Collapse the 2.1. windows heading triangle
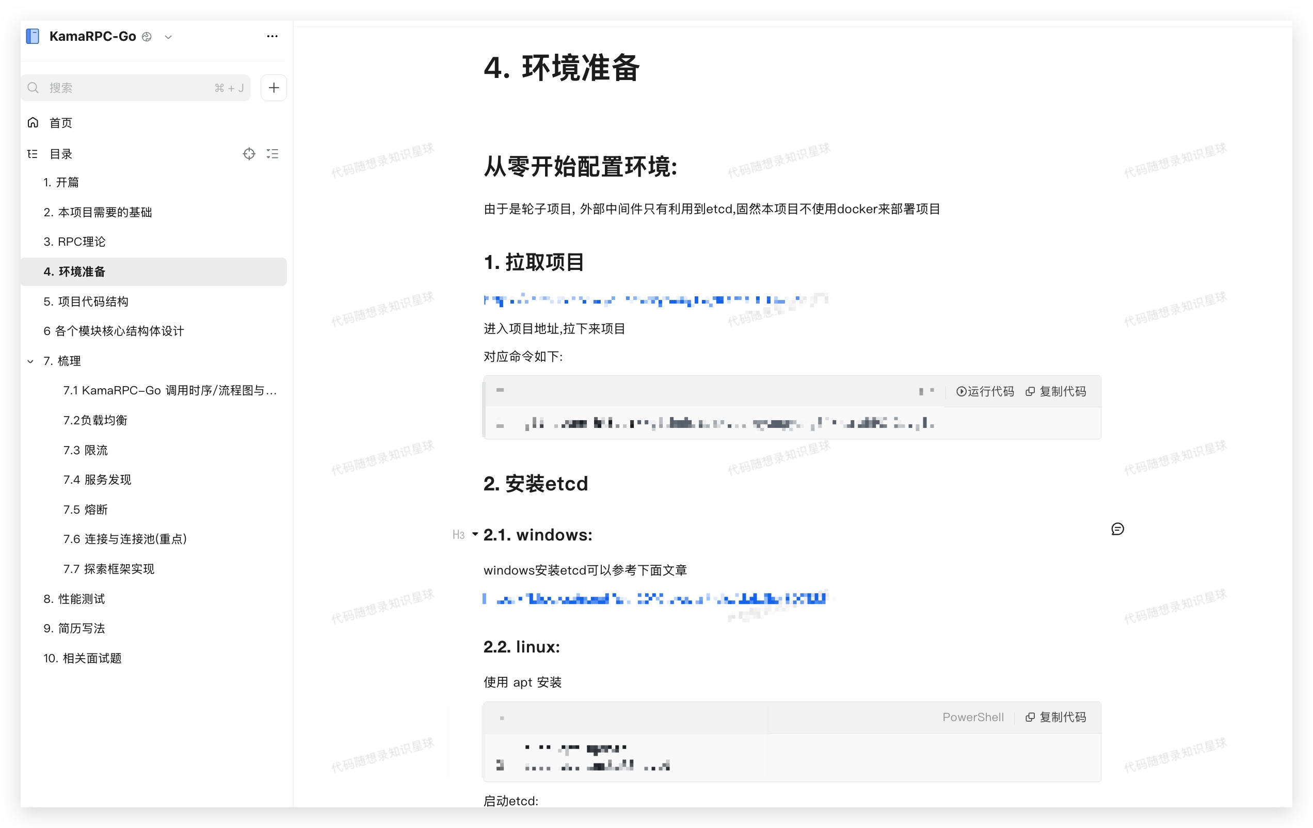Screen dimensions: 1313x828 [x=475, y=534]
